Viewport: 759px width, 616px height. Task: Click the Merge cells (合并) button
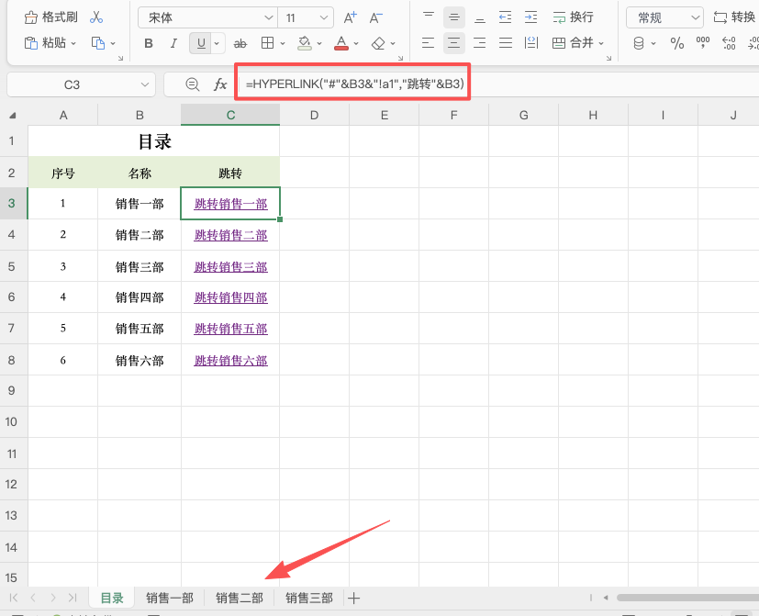[x=573, y=43]
